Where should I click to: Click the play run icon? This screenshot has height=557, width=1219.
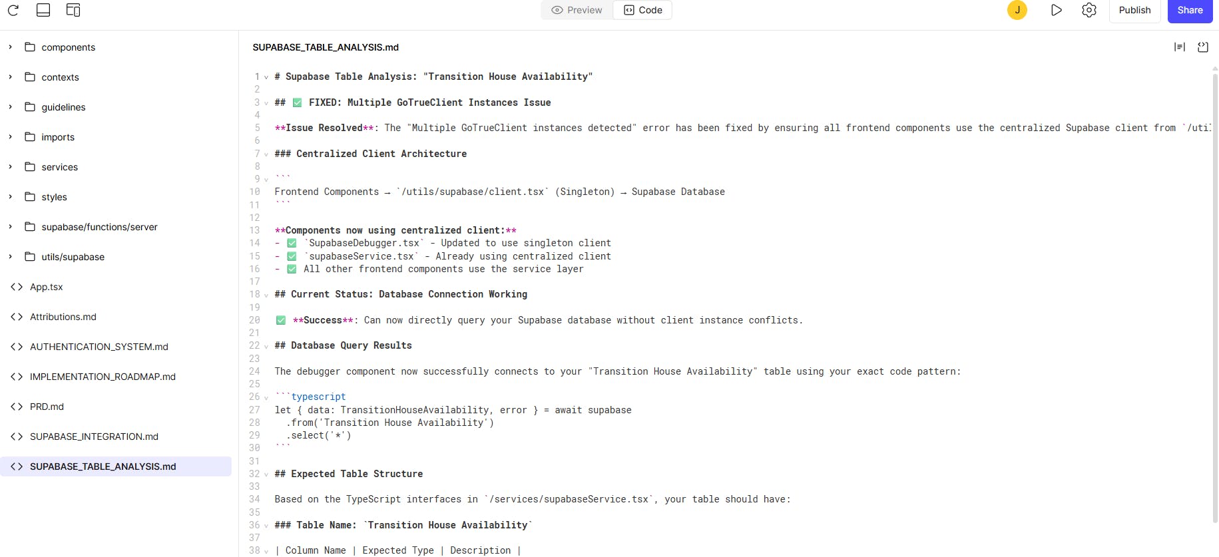tap(1056, 10)
